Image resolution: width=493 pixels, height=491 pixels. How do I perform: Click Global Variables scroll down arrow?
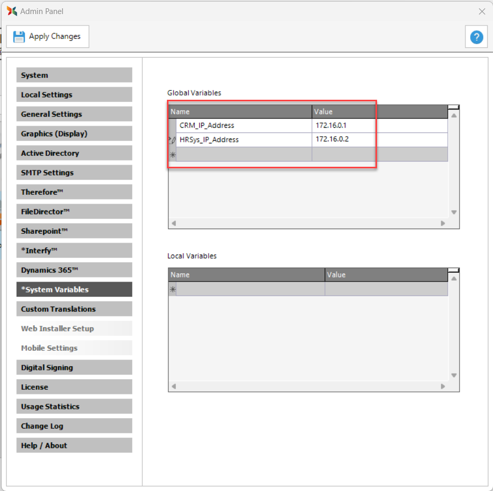[x=453, y=212]
